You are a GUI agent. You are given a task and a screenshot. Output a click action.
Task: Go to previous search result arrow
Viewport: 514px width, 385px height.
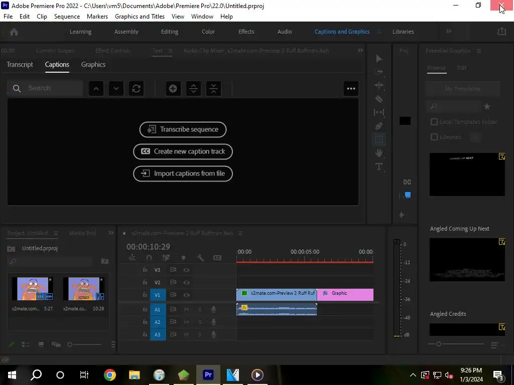pyautogui.click(x=96, y=88)
